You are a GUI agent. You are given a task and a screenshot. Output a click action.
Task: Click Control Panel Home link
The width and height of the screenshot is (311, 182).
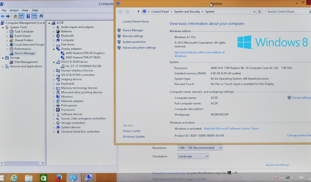pos(136,21)
